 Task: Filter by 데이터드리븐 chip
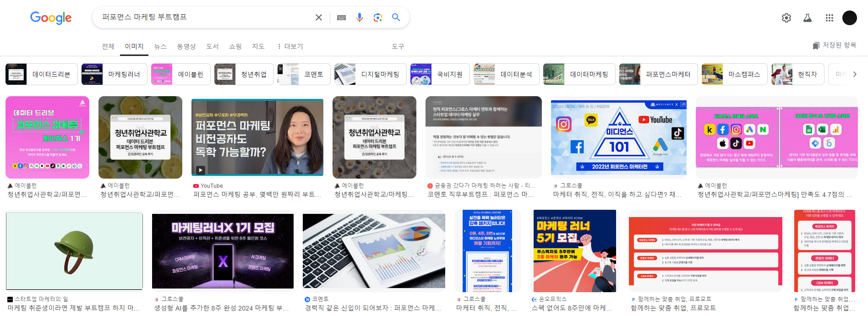(42, 74)
